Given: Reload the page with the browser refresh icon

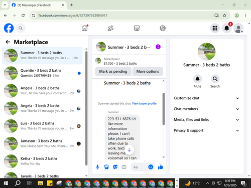Looking at the screenshot, I should [23, 16].
